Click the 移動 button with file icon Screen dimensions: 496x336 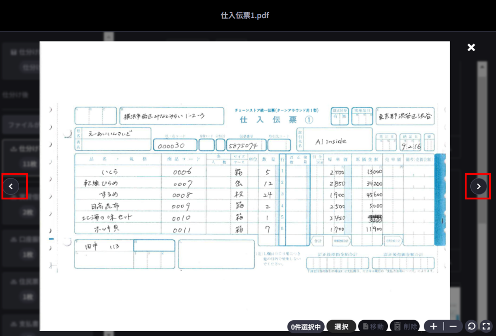[373, 326]
